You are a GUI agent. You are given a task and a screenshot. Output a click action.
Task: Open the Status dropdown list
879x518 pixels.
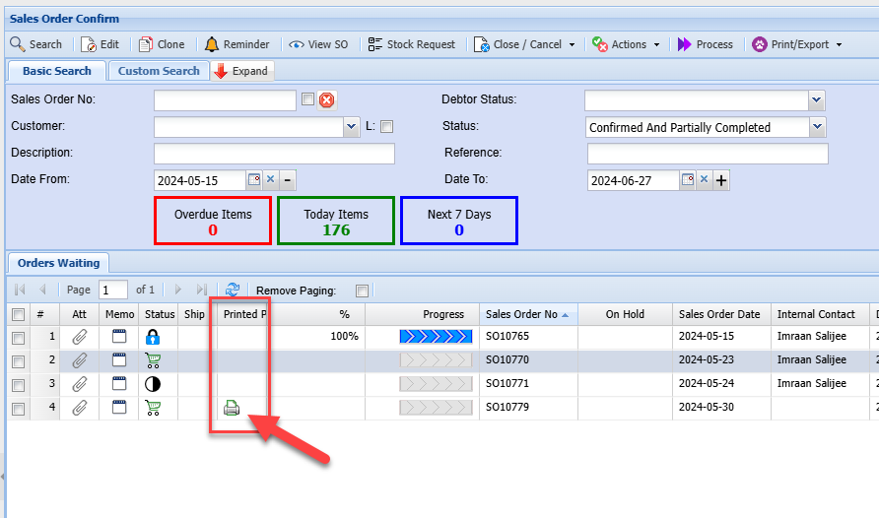pyautogui.click(x=817, y=127)
